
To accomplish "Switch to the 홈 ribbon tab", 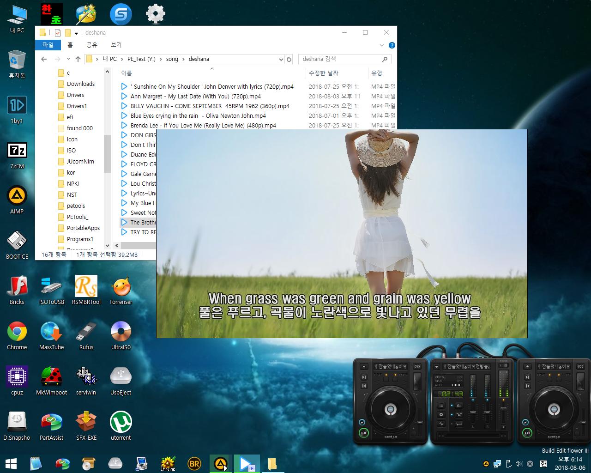I will (70, 45).
